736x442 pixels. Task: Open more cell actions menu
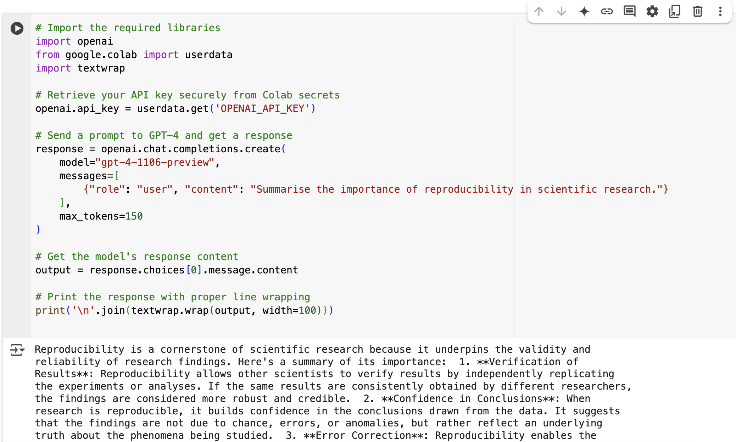point(720,11)
